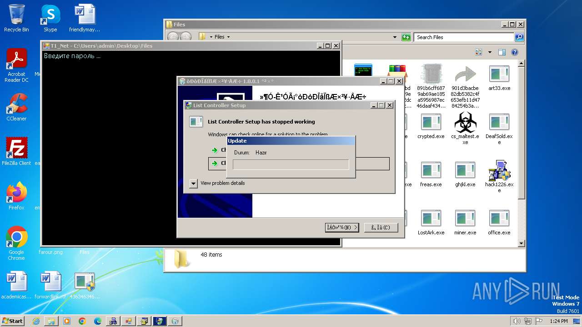Open Chrome from the taskbar
Screen dimensions: 582x327
82,321
